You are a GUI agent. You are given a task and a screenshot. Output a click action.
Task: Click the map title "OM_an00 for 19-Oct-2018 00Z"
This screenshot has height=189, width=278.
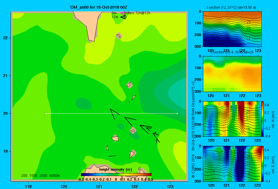pos(99,7)
